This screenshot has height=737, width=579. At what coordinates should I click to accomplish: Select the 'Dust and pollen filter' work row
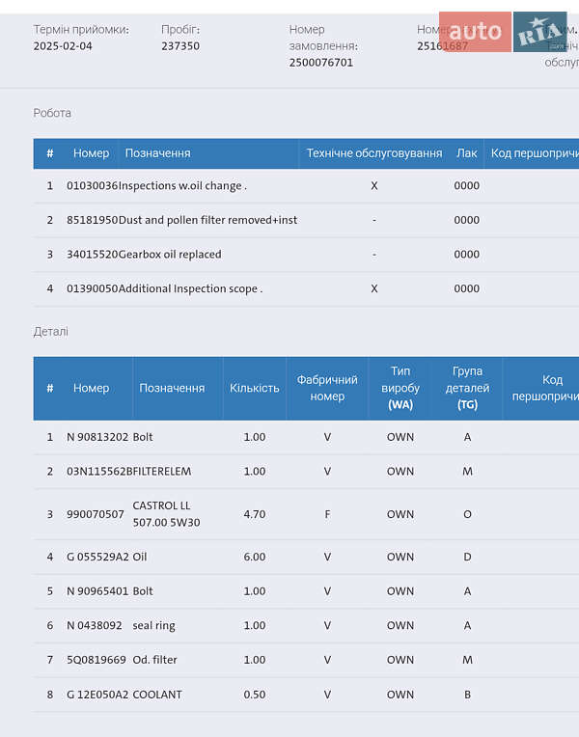coord(207,220)
